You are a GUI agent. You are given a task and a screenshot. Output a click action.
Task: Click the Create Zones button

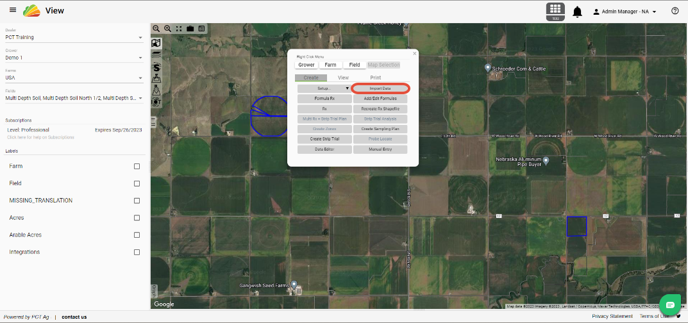(324, 129)
